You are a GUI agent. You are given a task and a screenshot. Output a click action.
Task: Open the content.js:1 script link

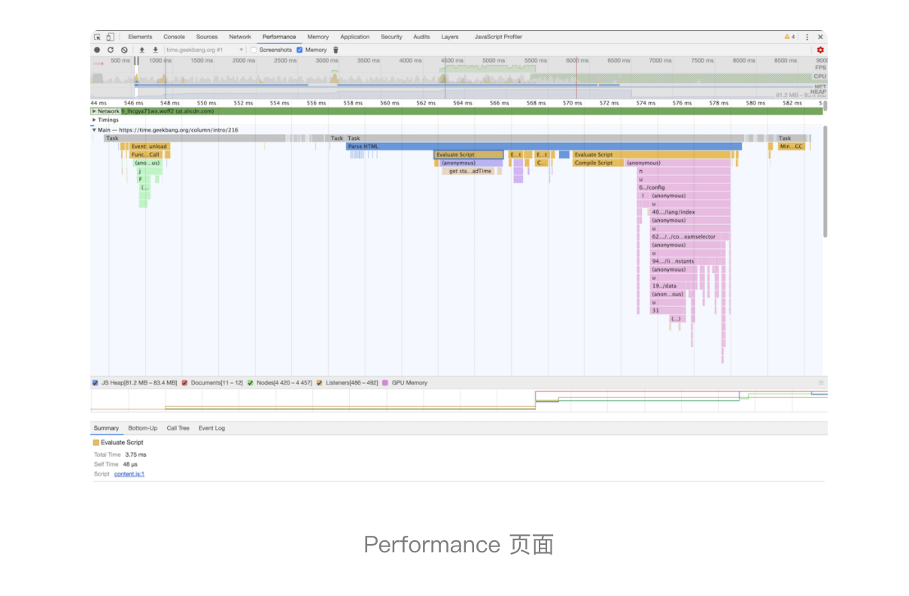click(x=129, y=474)
